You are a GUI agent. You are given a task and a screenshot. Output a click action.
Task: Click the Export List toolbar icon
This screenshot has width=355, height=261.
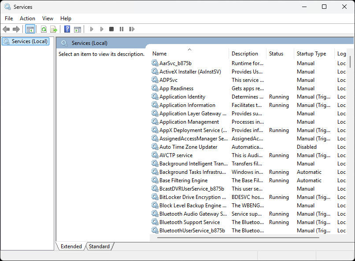pos(54,29)
